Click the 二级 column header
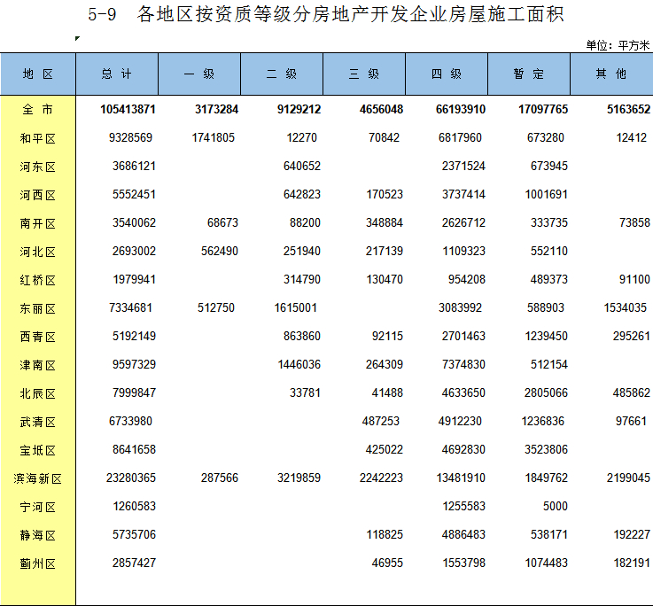This screenshot has height=606, width=653. coord(282,74)
